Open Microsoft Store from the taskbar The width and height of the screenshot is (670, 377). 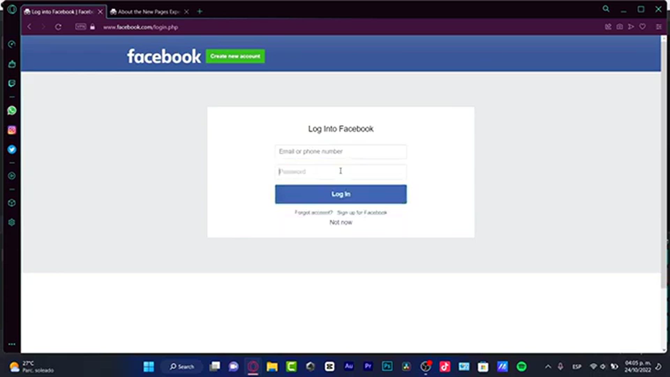[x=483, y=367]
